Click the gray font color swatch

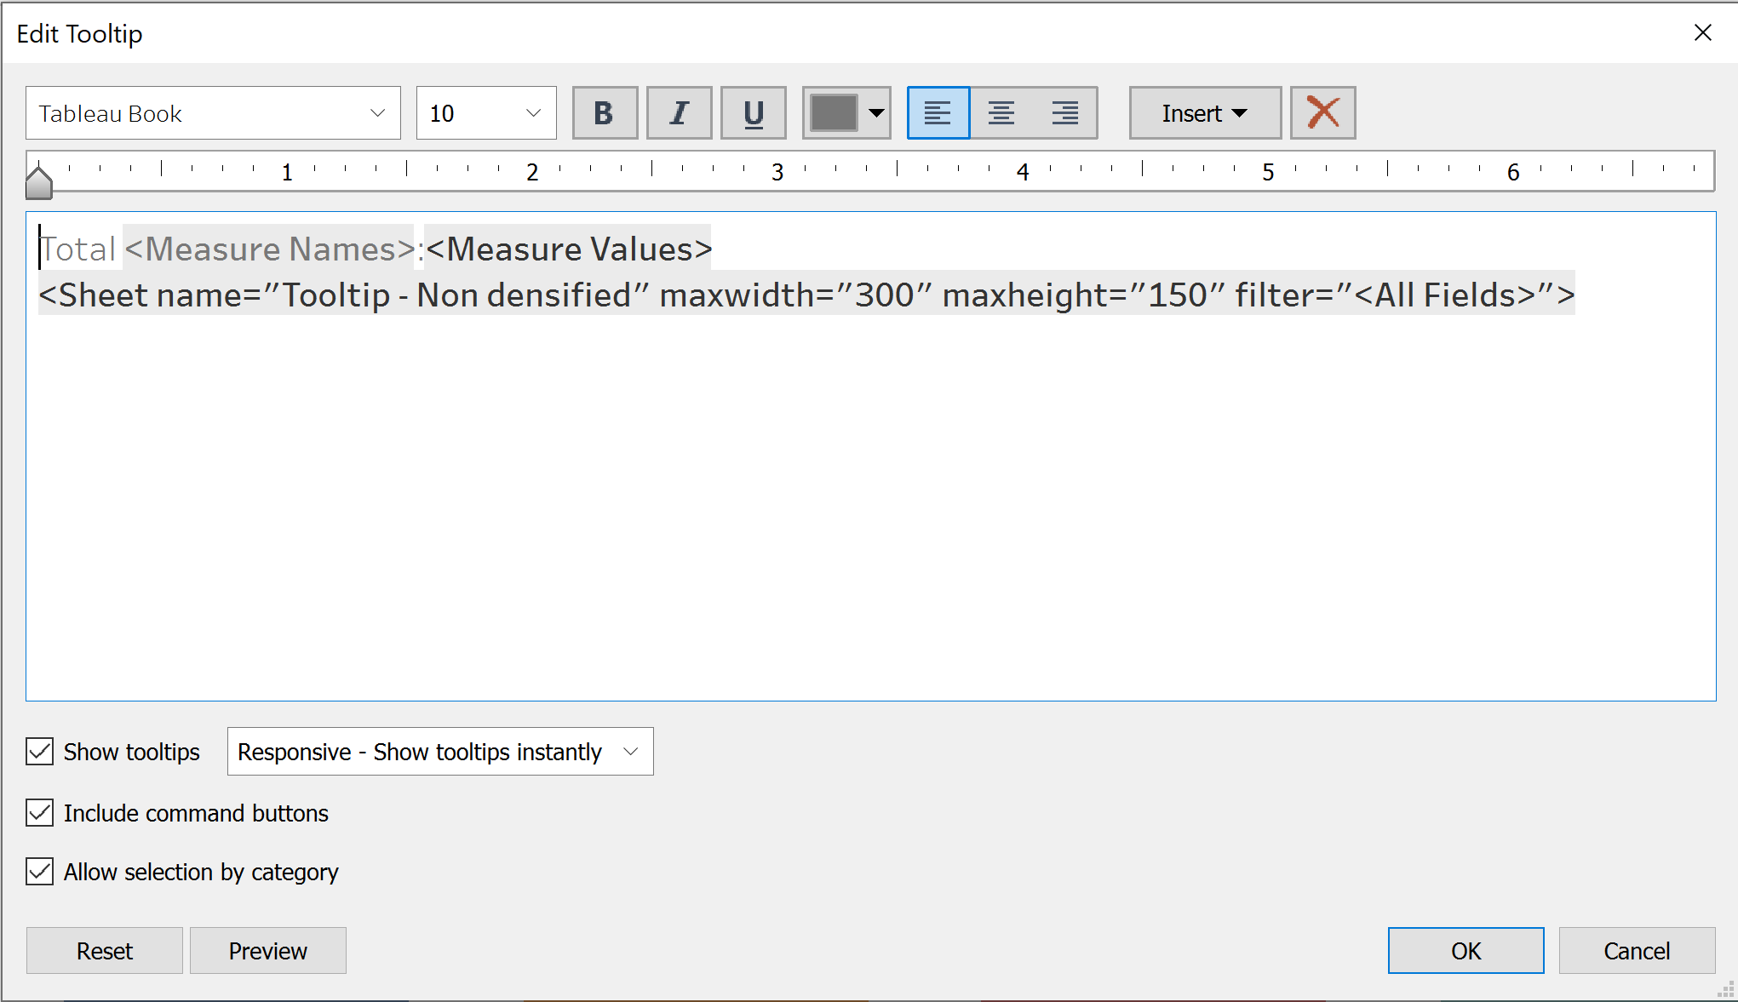pyautogui.click(x=833, y=113)
